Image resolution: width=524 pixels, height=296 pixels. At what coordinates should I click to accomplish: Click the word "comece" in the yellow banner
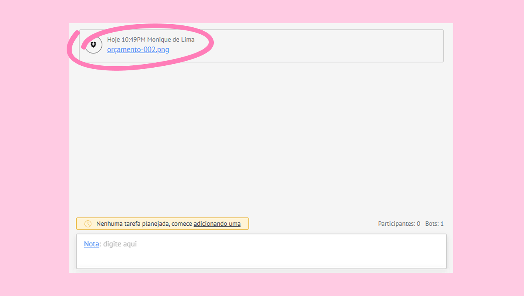point(182,224)
